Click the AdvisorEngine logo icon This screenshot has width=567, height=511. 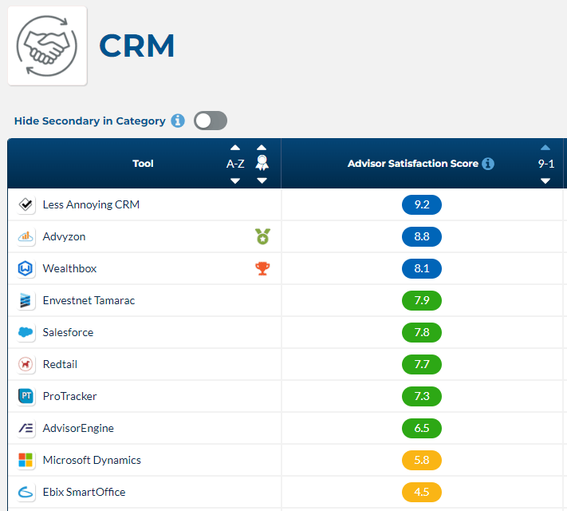click(x=26, y=428)
